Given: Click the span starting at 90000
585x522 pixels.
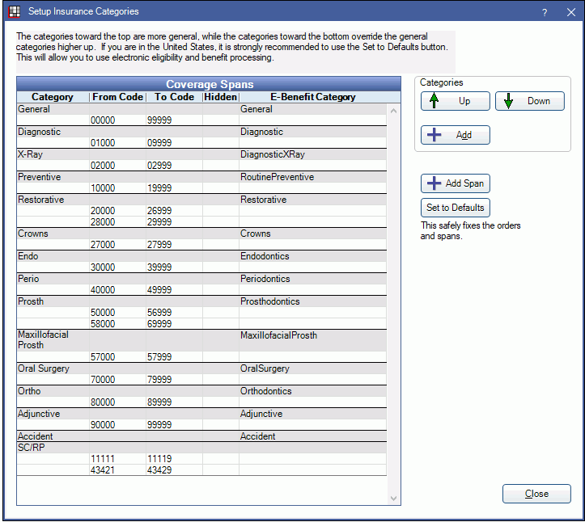Looking at the screenshot, I should pyautogui.click(x=201, y=425).
